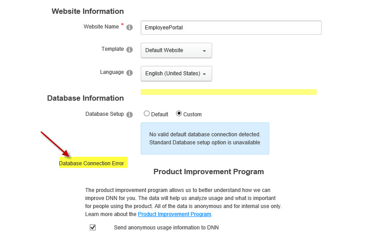Click the Send anonymous usage information label
The image size is (381, 241).
pyautogui.click(x=166, y=228)
